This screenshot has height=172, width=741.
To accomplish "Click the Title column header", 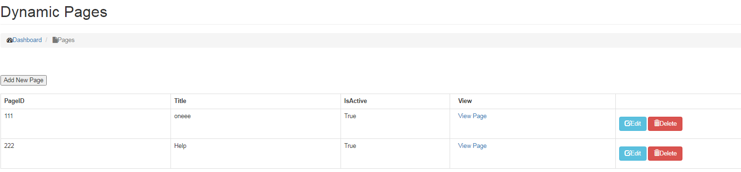I will 180,101.
